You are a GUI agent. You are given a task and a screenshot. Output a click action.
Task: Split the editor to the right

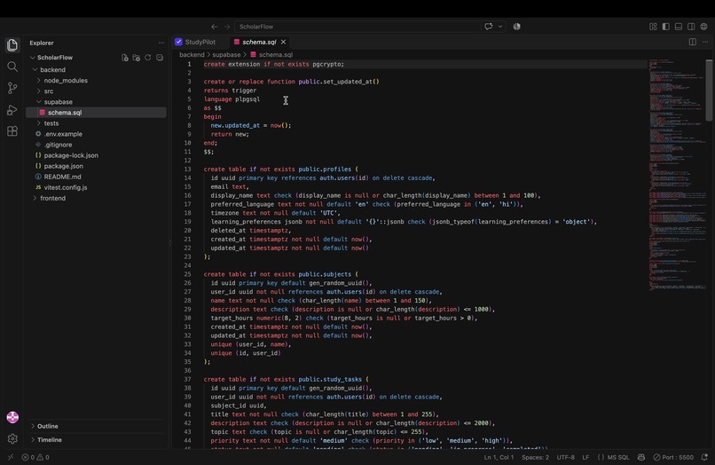coord(693,42)
